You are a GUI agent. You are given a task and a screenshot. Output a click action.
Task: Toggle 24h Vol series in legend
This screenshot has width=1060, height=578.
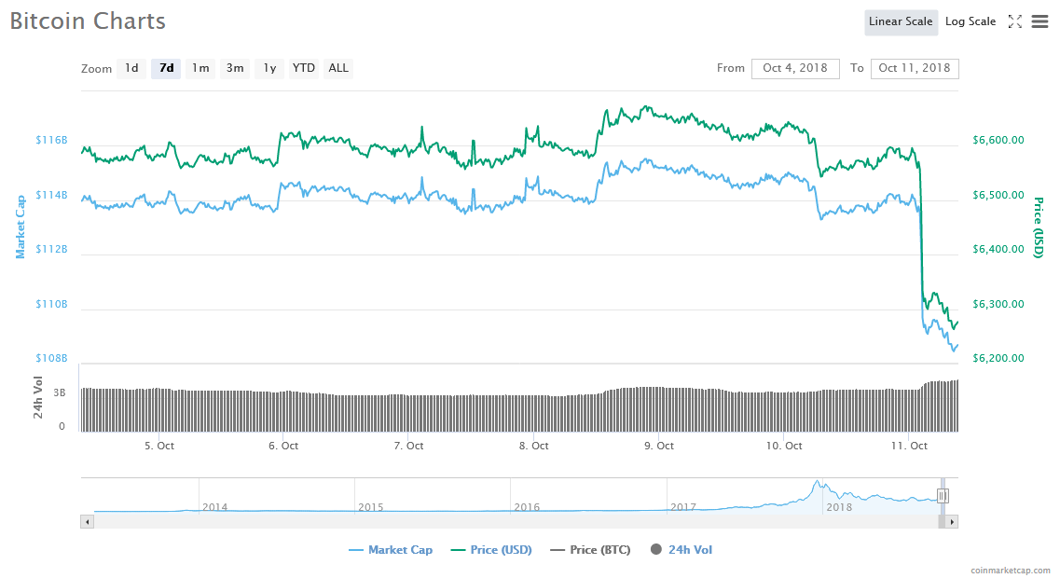(x=681, y=550)
